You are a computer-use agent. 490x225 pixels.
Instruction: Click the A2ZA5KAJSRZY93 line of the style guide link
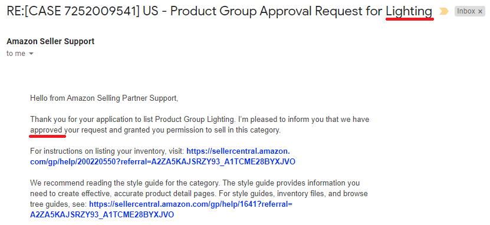point(102,215)
